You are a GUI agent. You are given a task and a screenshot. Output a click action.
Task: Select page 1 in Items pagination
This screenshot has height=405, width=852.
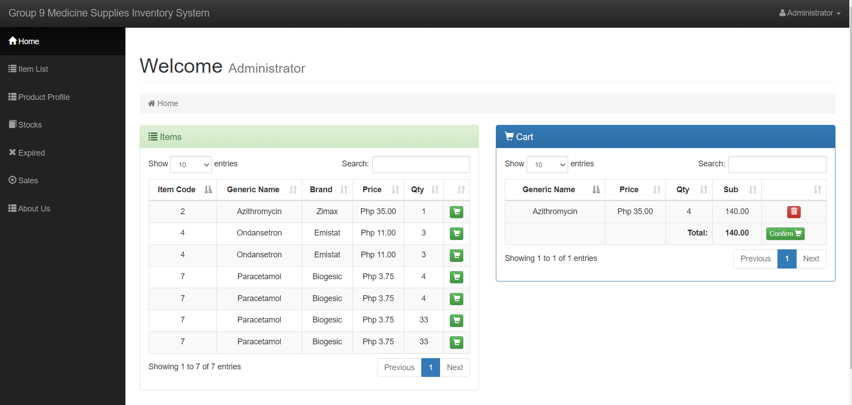pos(431,368)
